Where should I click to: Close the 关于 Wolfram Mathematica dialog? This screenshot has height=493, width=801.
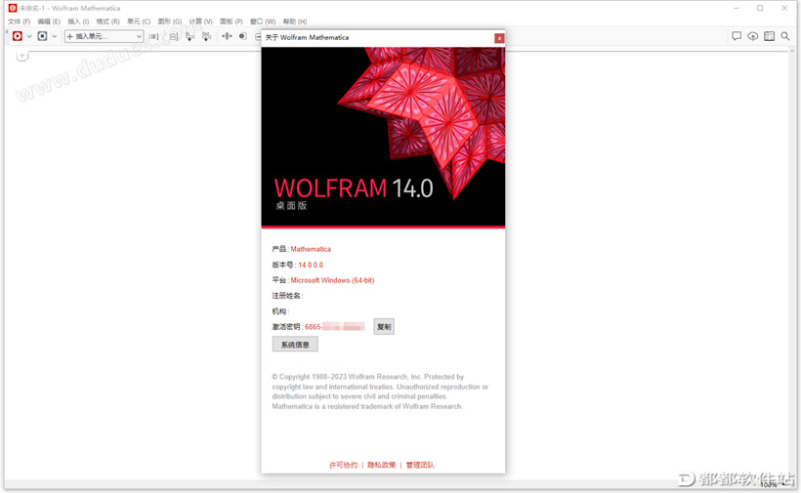pyautogui.click(x=499, y=38)
